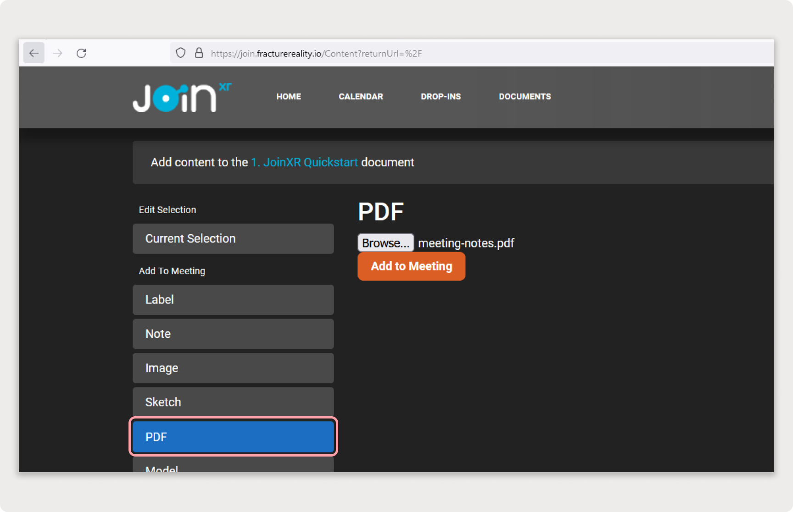The height and width of the screenshot is (512, 793).
Task: Choose Sketch from the Add To Meeting list
Action: coord(233,402)
